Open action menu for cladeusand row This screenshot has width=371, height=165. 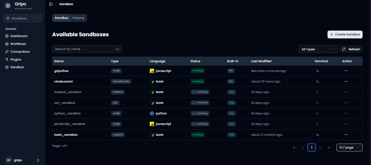coord(346,81)
